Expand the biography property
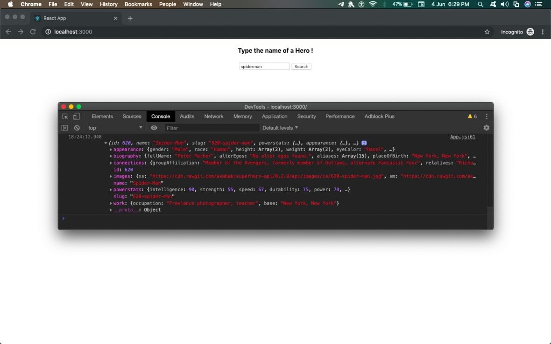 click(x=111, y=156)
